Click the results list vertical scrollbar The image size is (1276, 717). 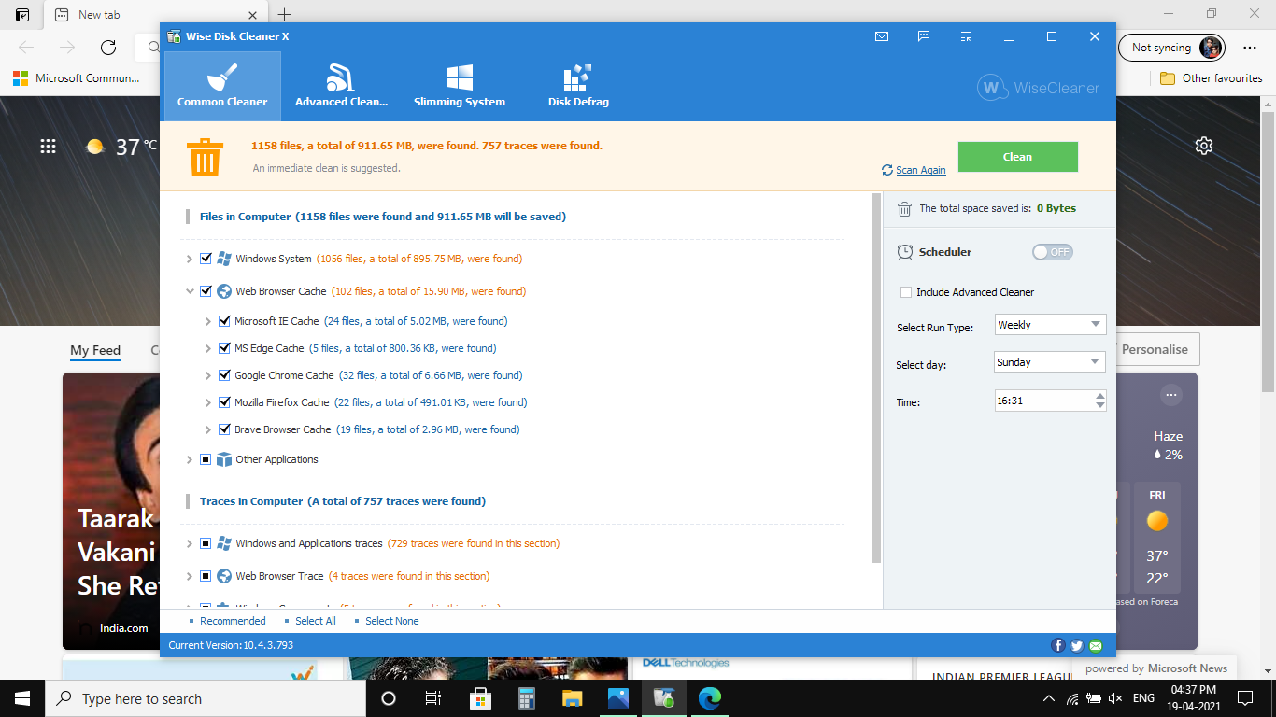tap(876, 378)
